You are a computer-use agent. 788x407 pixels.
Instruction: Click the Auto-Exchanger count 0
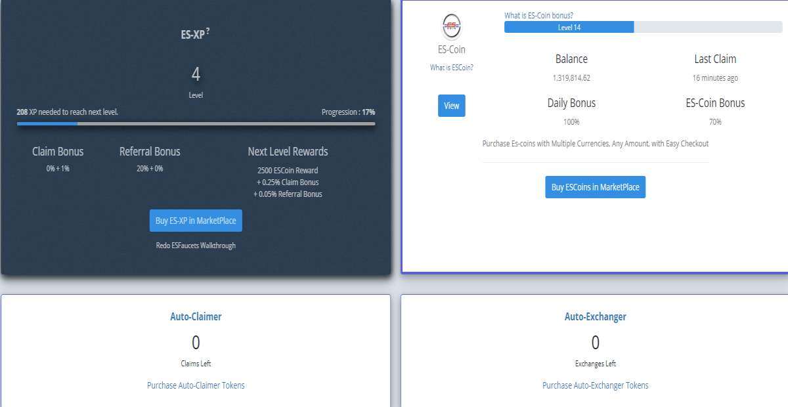595,343
